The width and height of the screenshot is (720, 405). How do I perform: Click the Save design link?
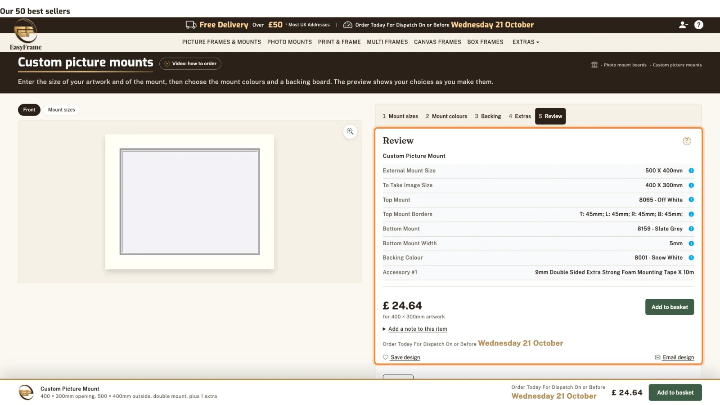(405, 357)
